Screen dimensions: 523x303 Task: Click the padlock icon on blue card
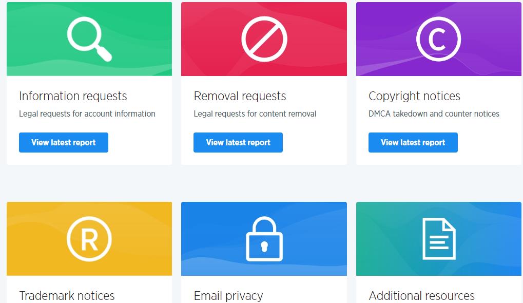point(264,239)
